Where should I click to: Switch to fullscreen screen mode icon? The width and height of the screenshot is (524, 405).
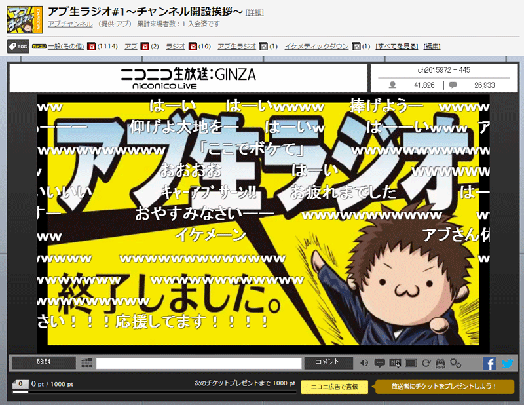click(x=411, y=363)
